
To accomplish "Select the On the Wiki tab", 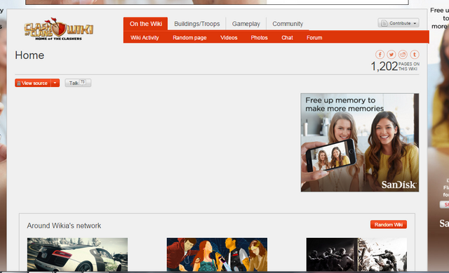I will [x=146, y=24].
